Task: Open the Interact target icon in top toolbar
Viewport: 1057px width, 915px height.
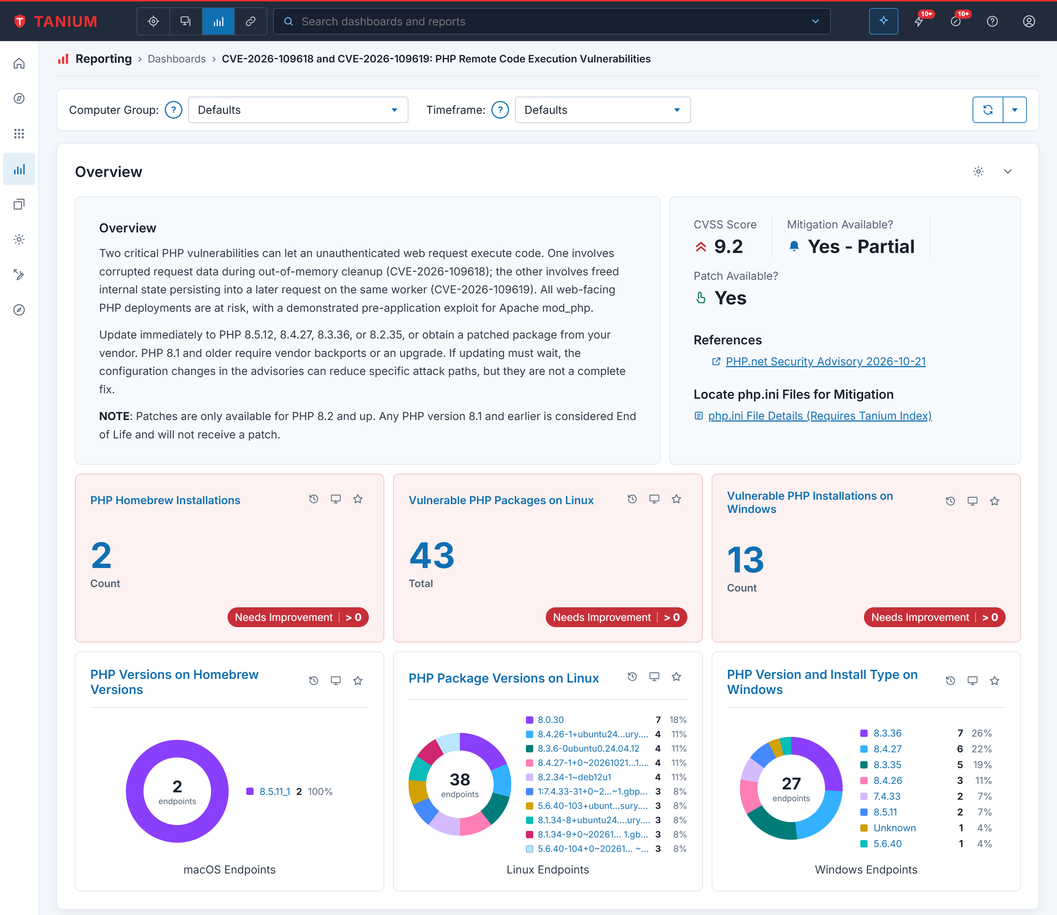Action: pyautogui.click(x=153, y=21)
